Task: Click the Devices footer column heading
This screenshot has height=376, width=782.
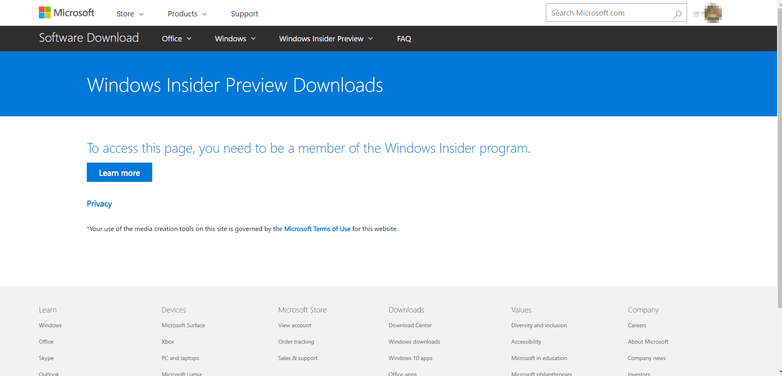Action: (x=174, y=310)
